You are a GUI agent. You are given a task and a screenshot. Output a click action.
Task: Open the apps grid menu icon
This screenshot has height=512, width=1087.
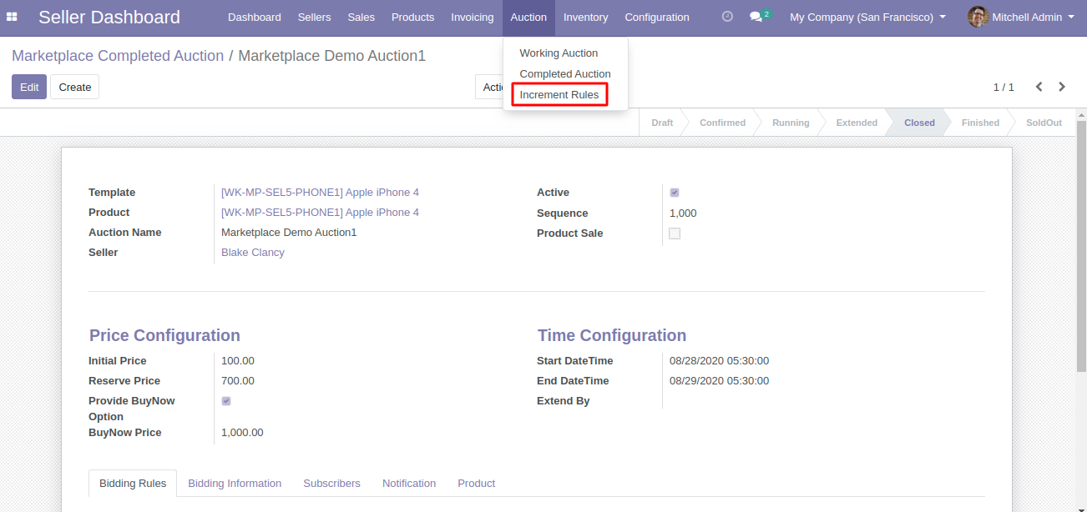click(12, 17)
